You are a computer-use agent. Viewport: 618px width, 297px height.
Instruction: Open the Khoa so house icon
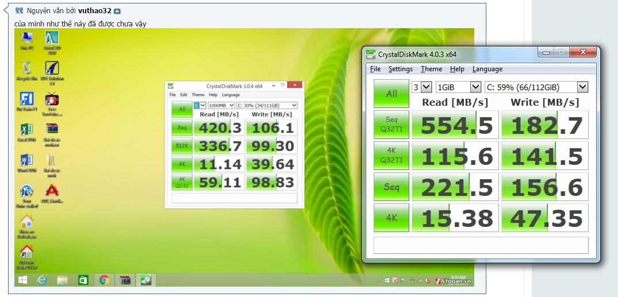click(27, 227)
